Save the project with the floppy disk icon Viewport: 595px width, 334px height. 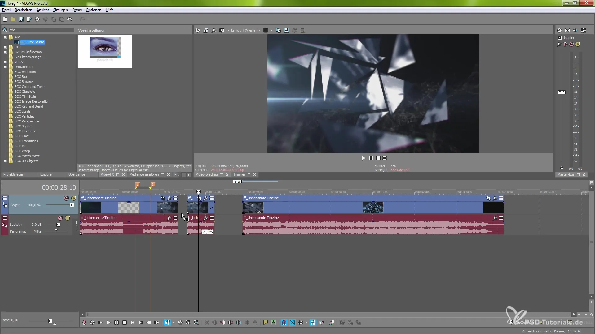pyautogui.click(x=21, y=19)
